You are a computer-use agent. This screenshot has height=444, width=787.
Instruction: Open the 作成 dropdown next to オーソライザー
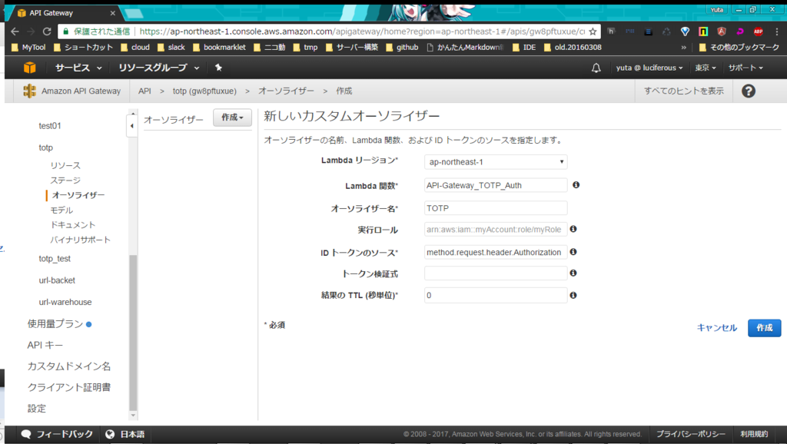coord(232,118)
